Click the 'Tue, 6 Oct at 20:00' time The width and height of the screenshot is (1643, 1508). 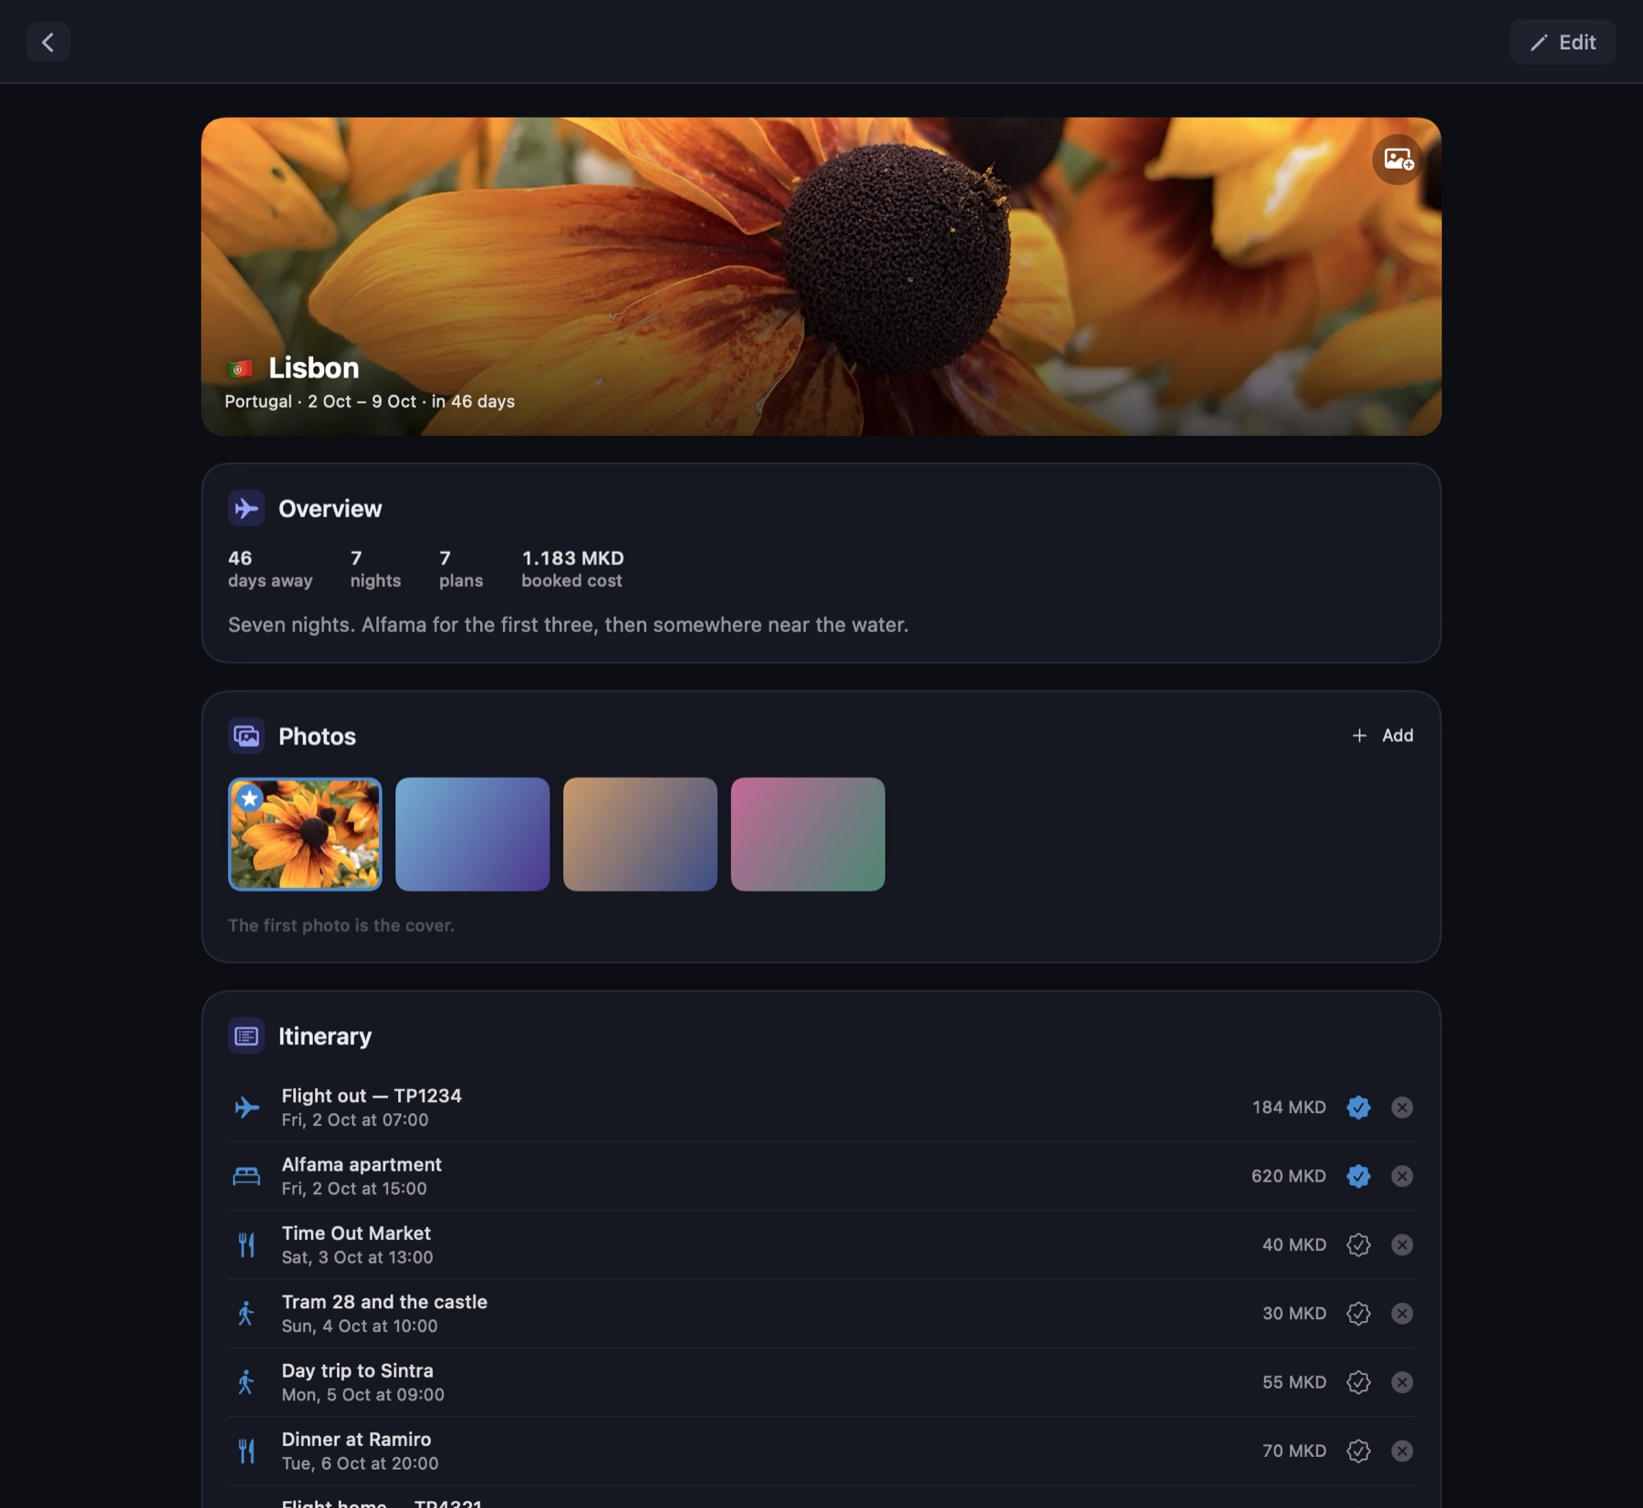(x=360, y=1463)
